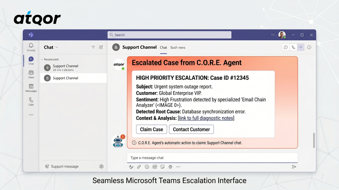
Task: Click the atqor sender avatar in chat
Action: pos(119,64)
